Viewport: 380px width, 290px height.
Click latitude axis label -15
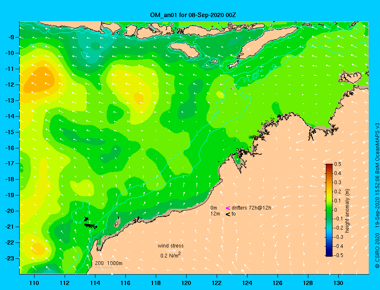click(10, 132)
